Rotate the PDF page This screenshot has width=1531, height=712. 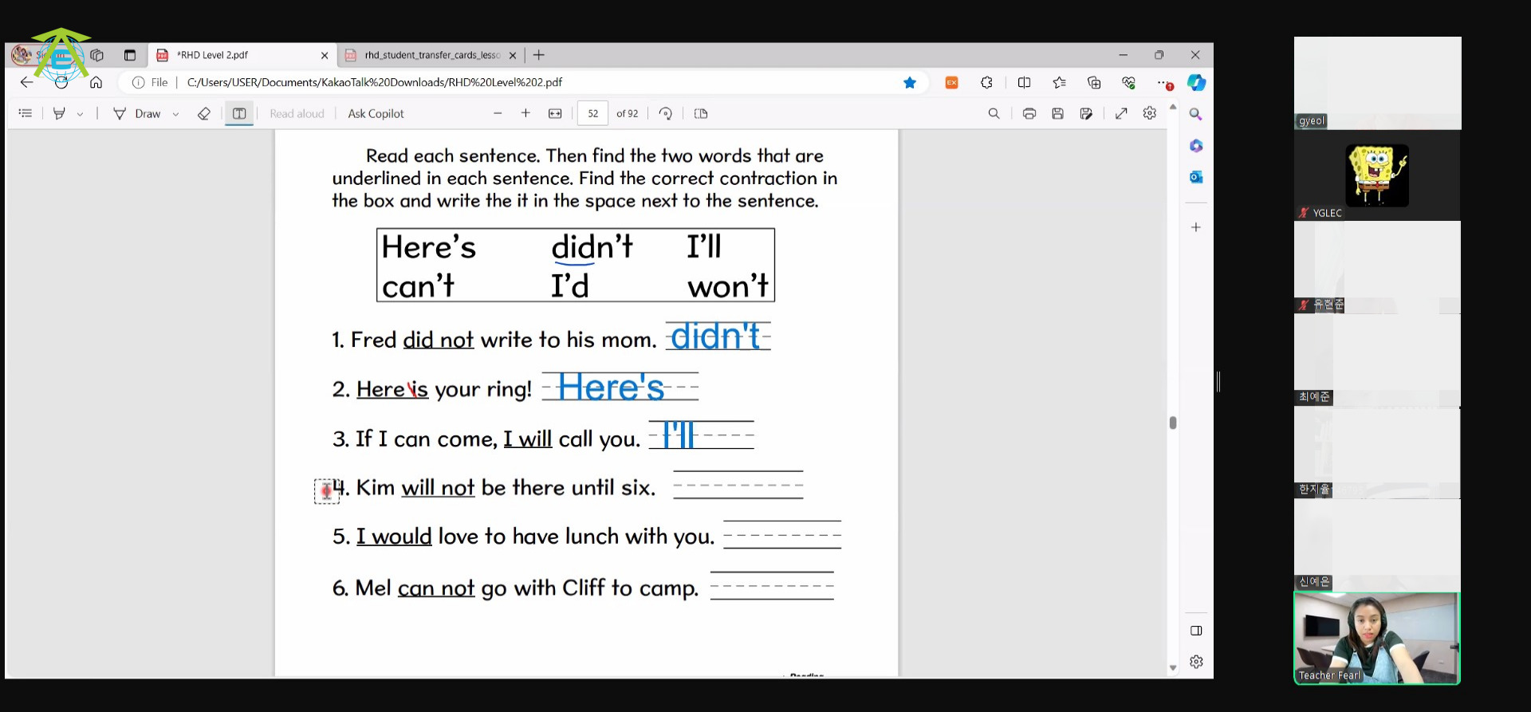[x=666, y=113]
